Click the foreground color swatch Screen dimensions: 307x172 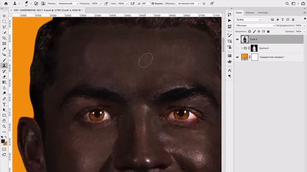click(x=3, y=141)
